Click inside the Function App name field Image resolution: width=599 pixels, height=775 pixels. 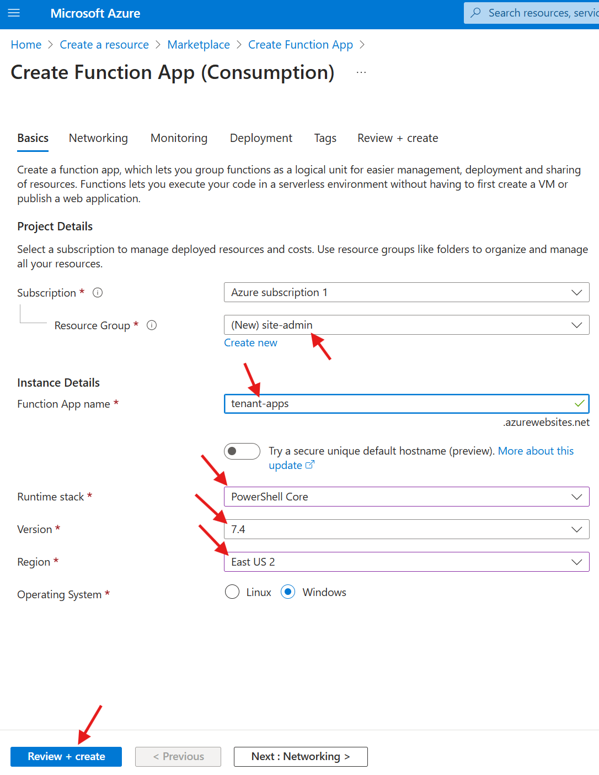386,403
